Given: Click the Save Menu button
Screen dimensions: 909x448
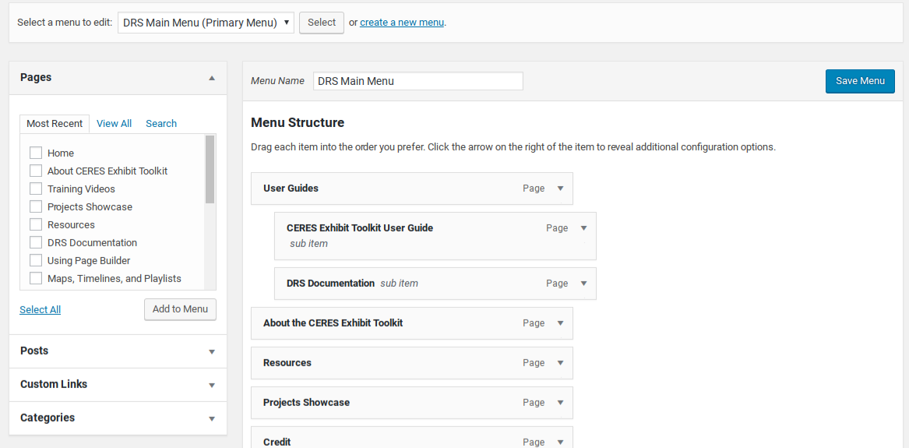Looking at the screenshot, I should click(860, 81).
